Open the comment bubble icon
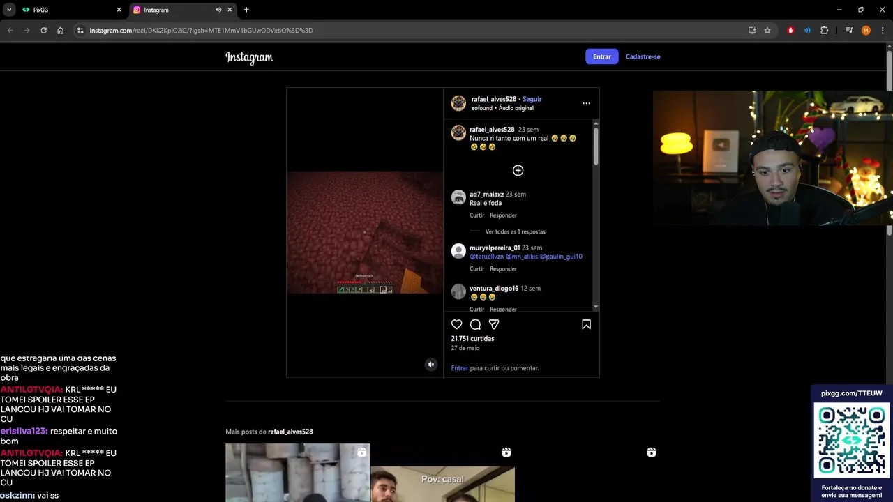 (x=475, y=324)
